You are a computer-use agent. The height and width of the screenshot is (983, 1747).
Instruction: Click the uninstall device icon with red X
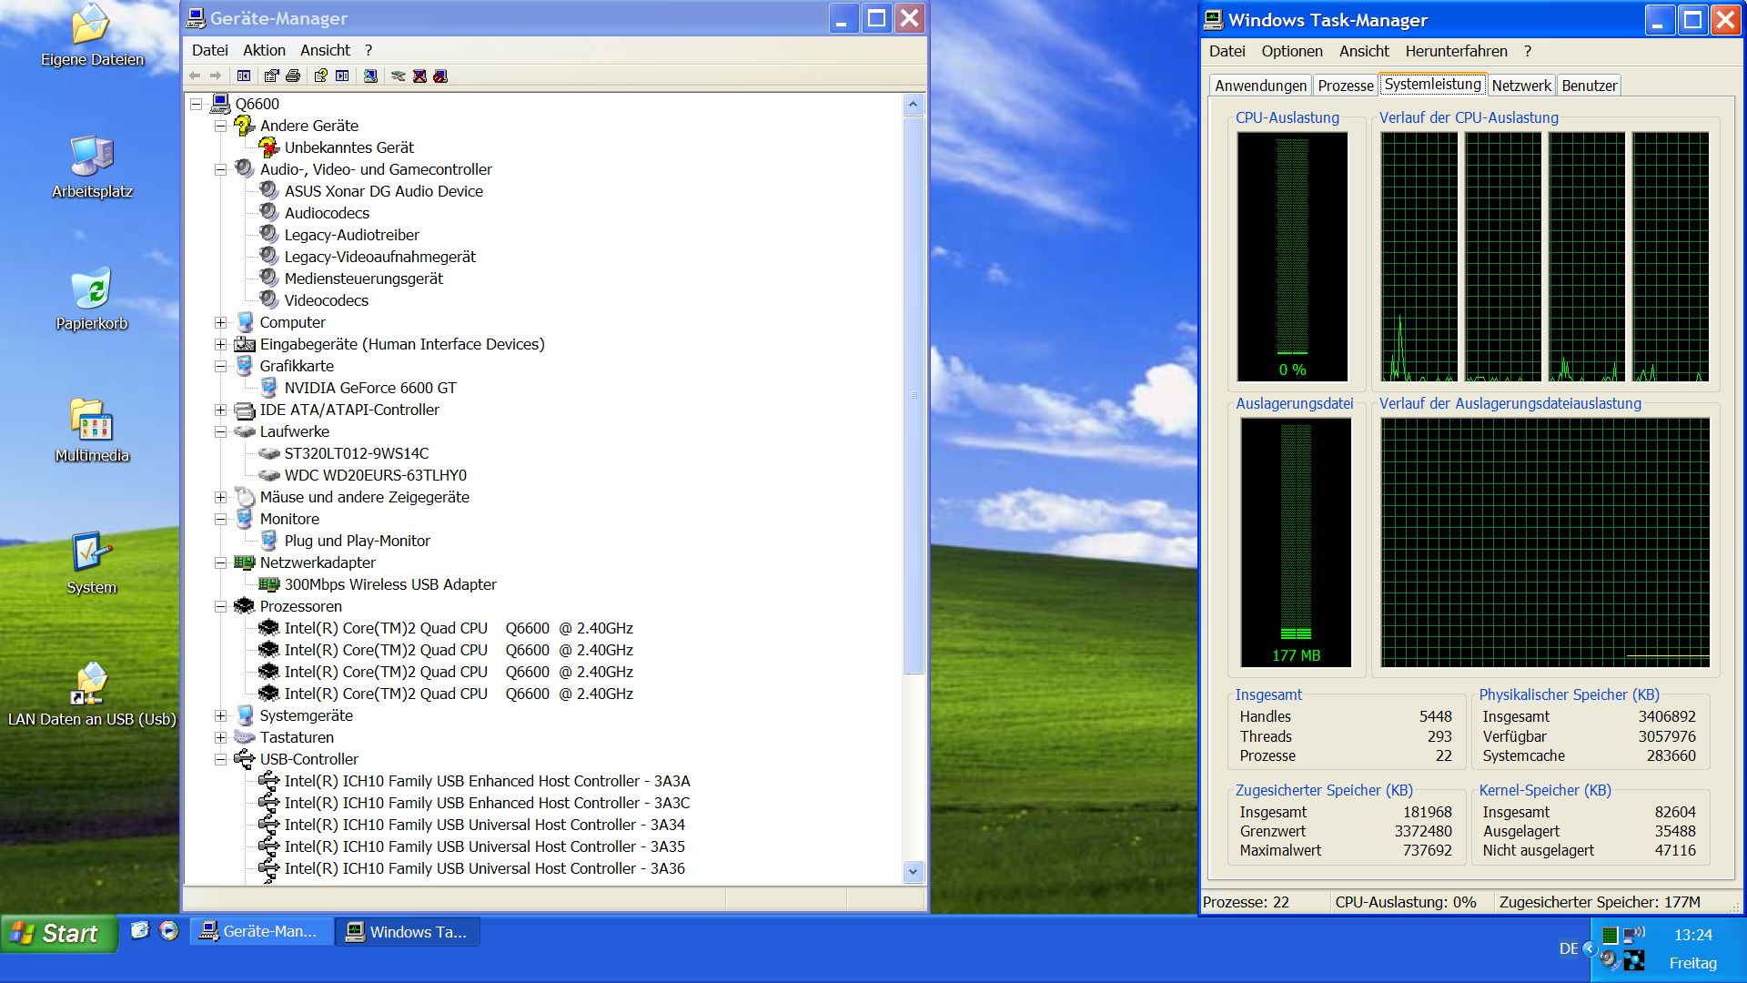click(419, 76)
